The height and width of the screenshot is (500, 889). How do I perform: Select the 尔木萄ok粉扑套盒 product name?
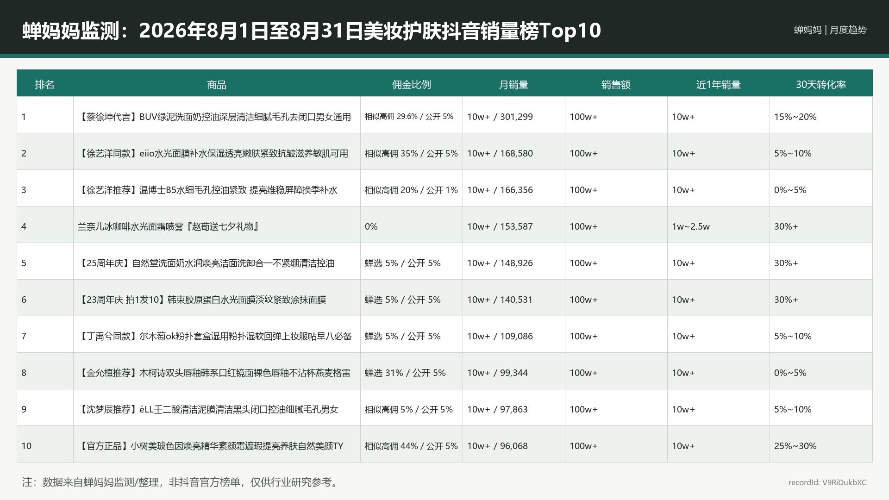click(215, 336)
